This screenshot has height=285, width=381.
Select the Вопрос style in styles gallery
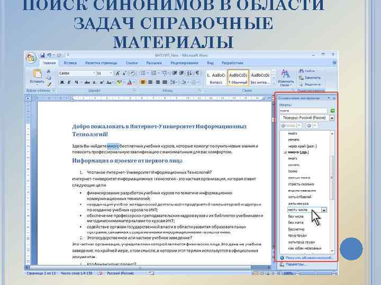(x=216, y=78)
